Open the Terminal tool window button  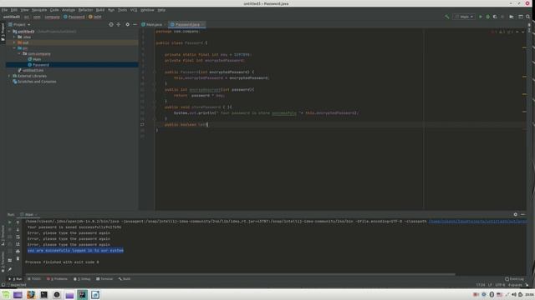104,279
